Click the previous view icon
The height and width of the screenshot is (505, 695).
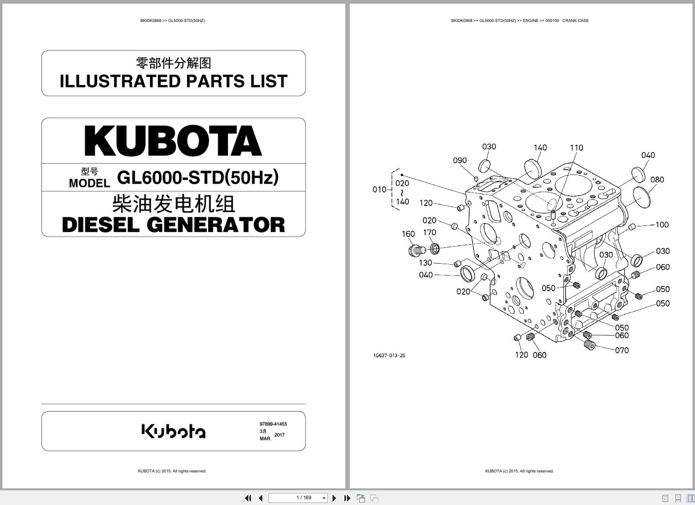361,498
